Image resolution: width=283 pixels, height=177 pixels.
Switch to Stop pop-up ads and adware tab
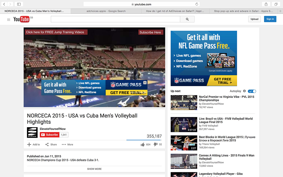tap(243, 11)
